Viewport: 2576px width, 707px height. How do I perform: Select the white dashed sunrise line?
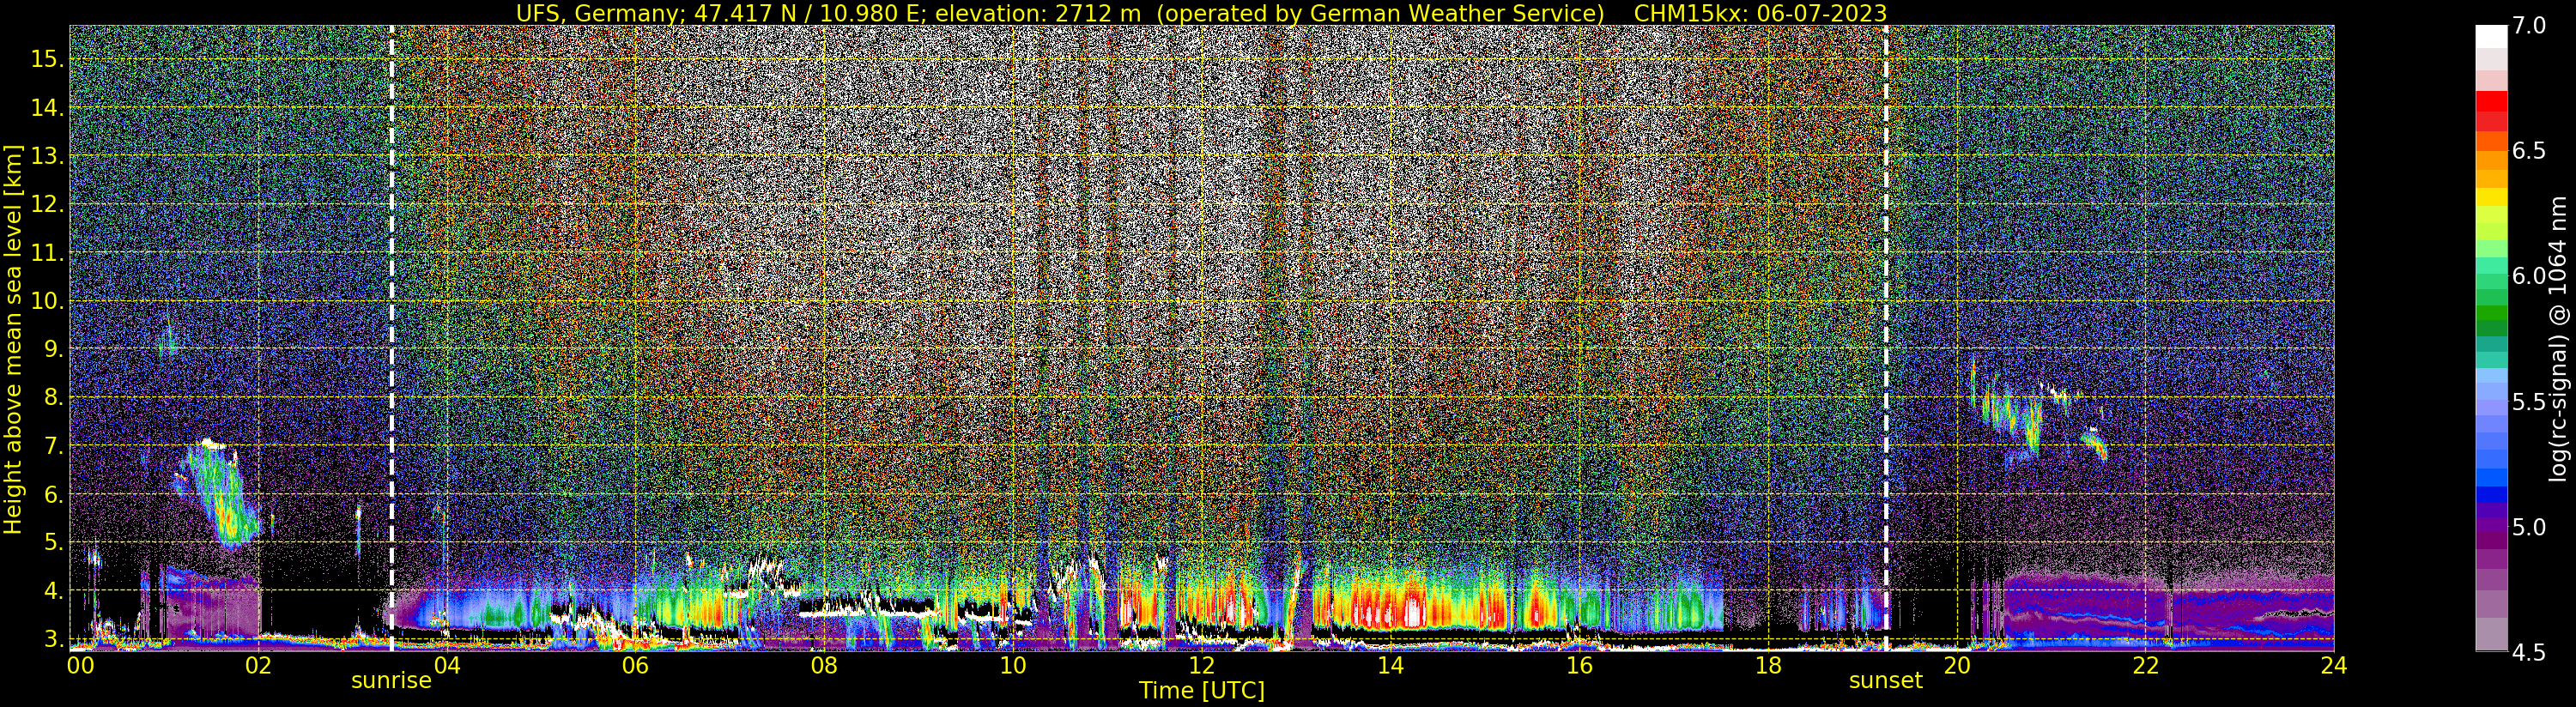coord(391,338)
